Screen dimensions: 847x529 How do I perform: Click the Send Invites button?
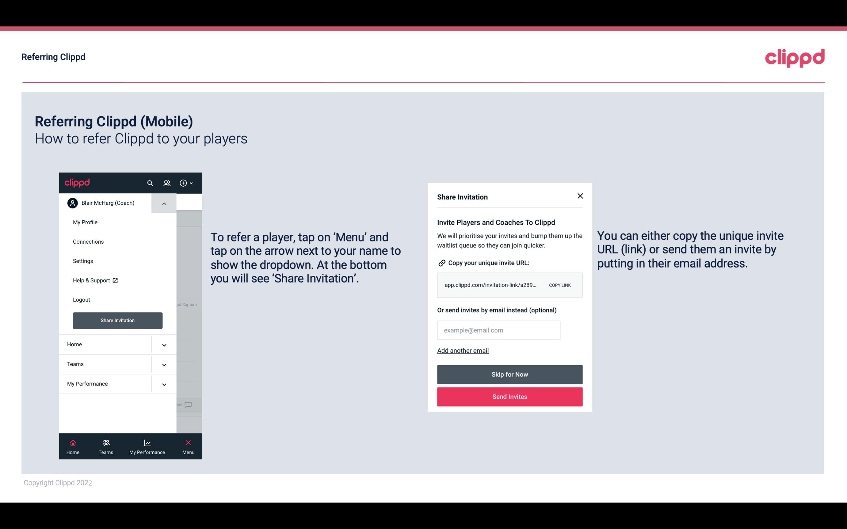pyautogui.click(x=510, y=397)
